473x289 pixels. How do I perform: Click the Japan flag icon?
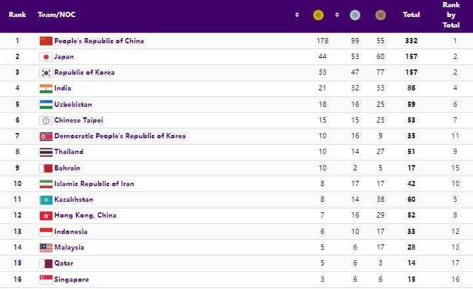pyautogui.click(x=46, y=57)
